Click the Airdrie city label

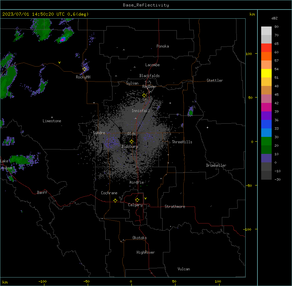[137, 182]
